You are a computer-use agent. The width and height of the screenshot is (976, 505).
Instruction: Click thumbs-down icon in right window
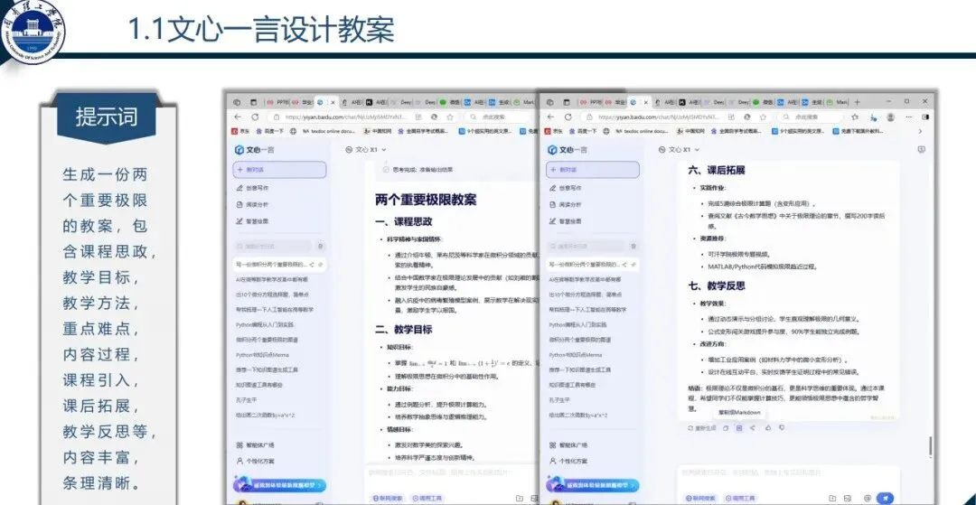[782, 428]
